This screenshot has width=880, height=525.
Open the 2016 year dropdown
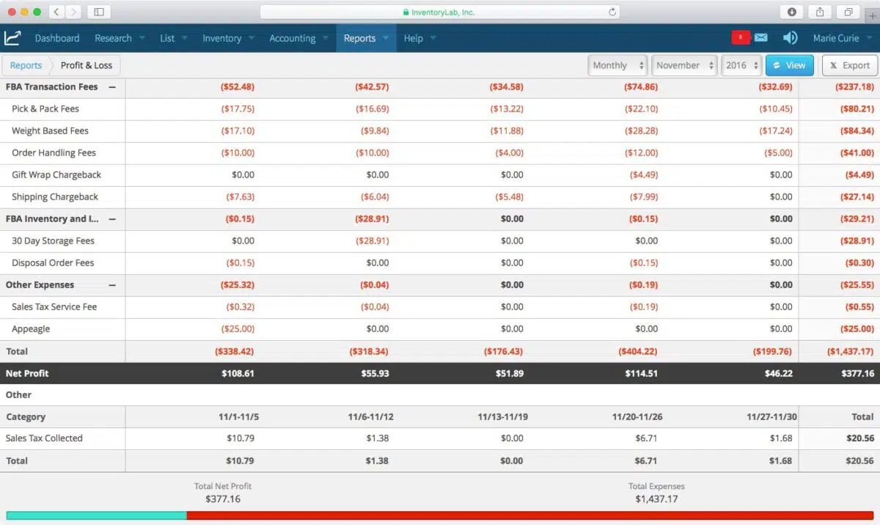[x=741, y=65]
